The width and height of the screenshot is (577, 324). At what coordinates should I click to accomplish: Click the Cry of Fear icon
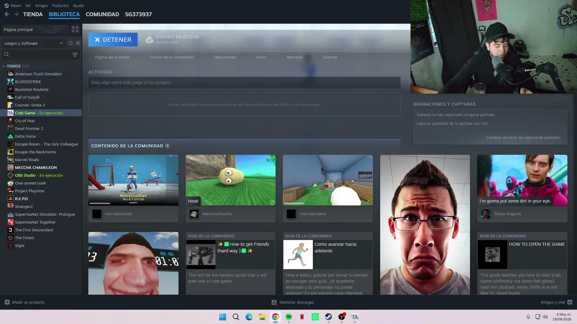click(10, 121)
